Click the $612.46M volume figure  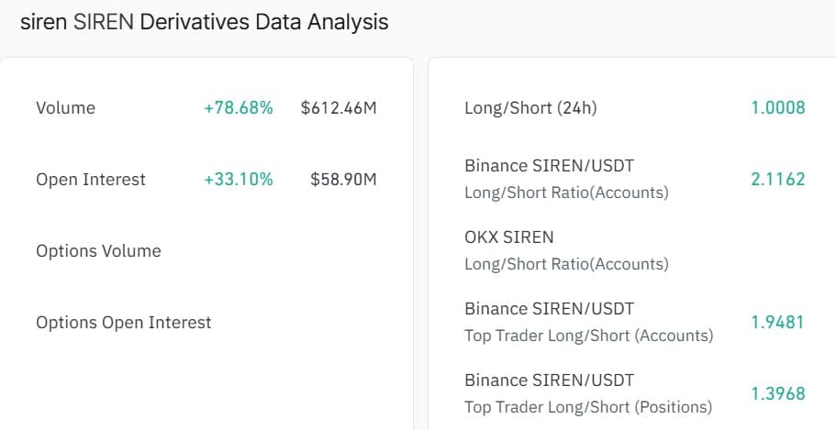(x=339, y=108)
